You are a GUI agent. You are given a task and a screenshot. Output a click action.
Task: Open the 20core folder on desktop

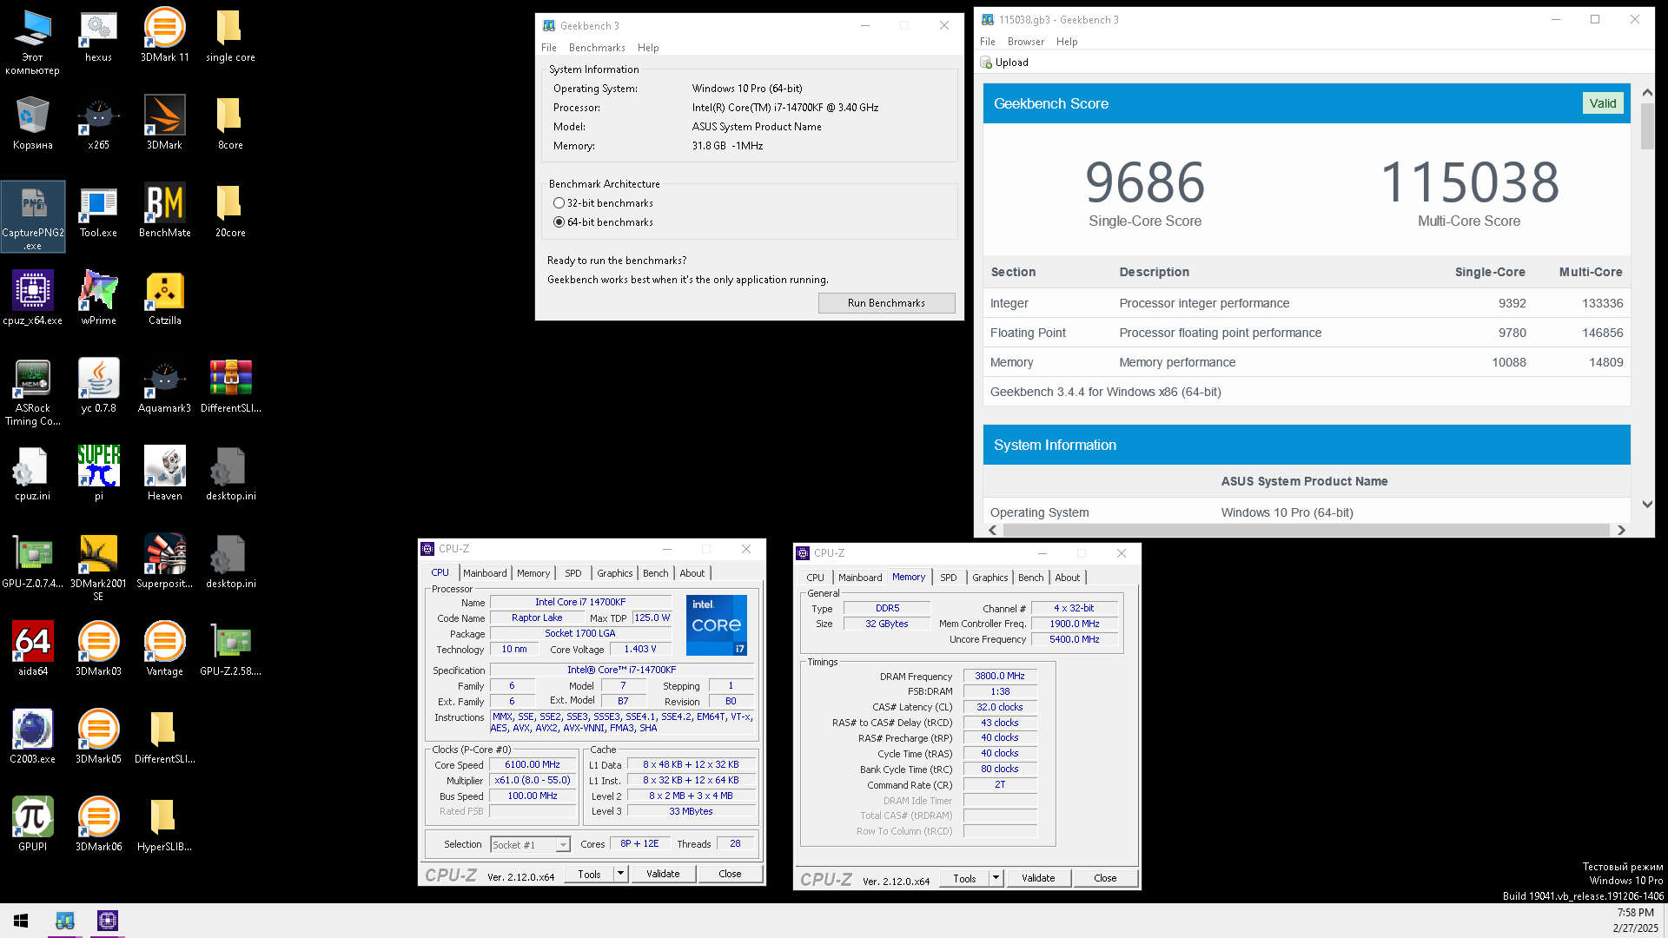(230, 211)
